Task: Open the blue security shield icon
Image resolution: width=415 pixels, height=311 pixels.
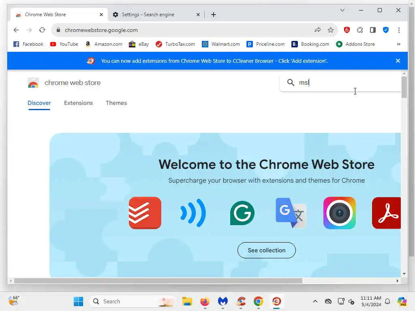Action: point(386,30)
